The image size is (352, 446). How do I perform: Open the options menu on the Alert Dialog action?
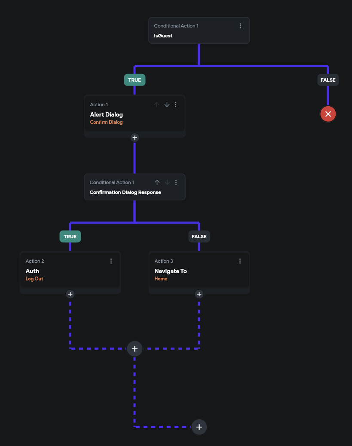tap(175, 105)
